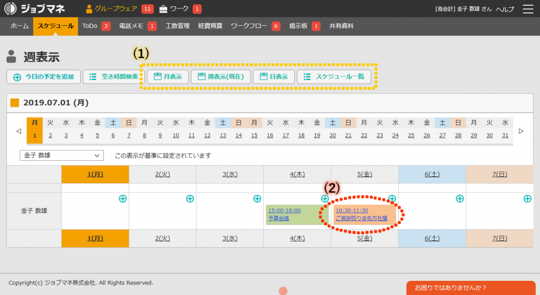This screenshot has width=540, height=295.
Task: Open the hamburger menu icon
Action: tap(527, 9)
